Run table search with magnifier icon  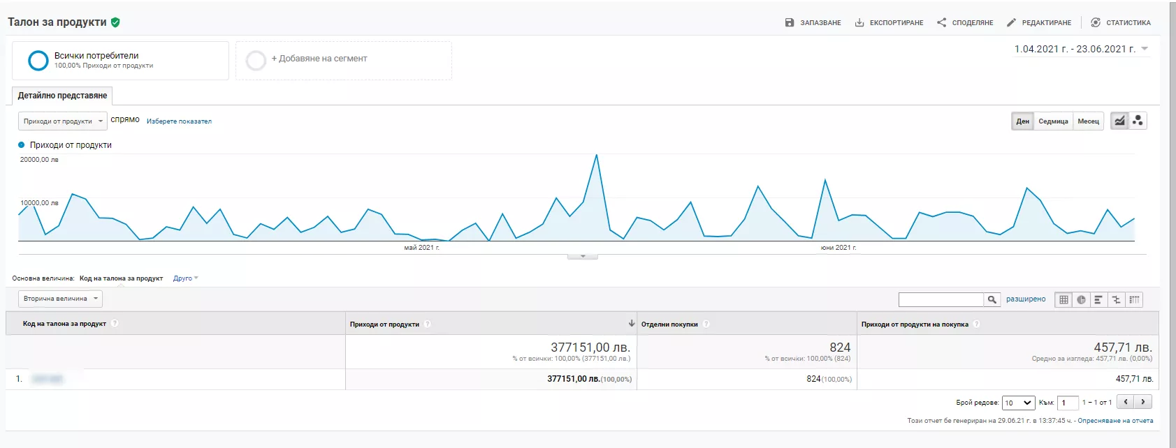[x=992, y=299]
